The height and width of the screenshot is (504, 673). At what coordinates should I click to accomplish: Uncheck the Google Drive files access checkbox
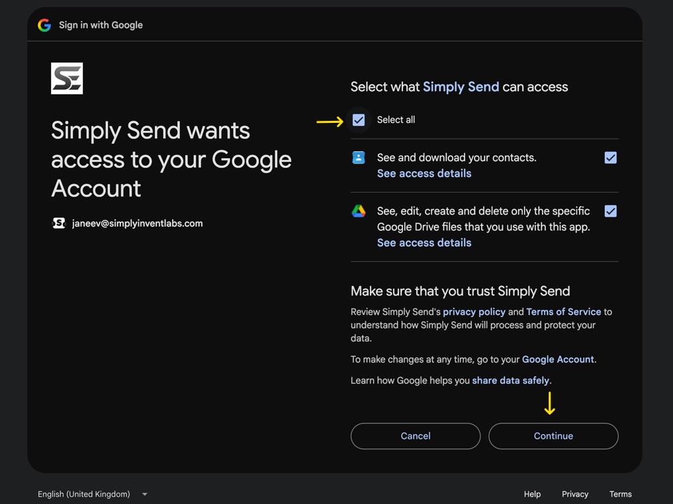pos(610,211)
